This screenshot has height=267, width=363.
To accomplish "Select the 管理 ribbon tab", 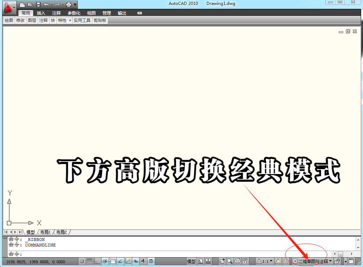I will [x=107, y=13].
